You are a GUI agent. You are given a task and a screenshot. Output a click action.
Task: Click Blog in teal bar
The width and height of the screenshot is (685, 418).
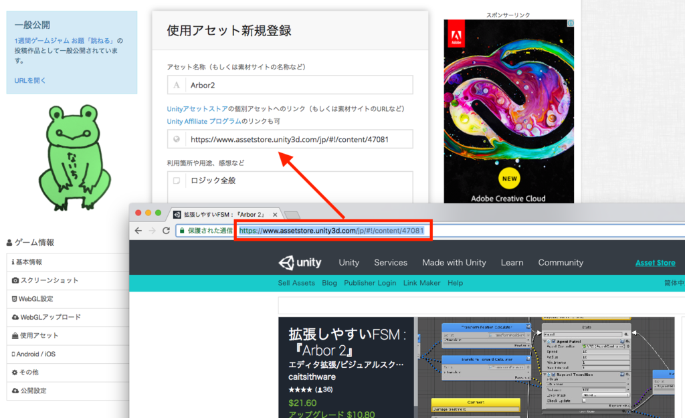coord(329,283)
